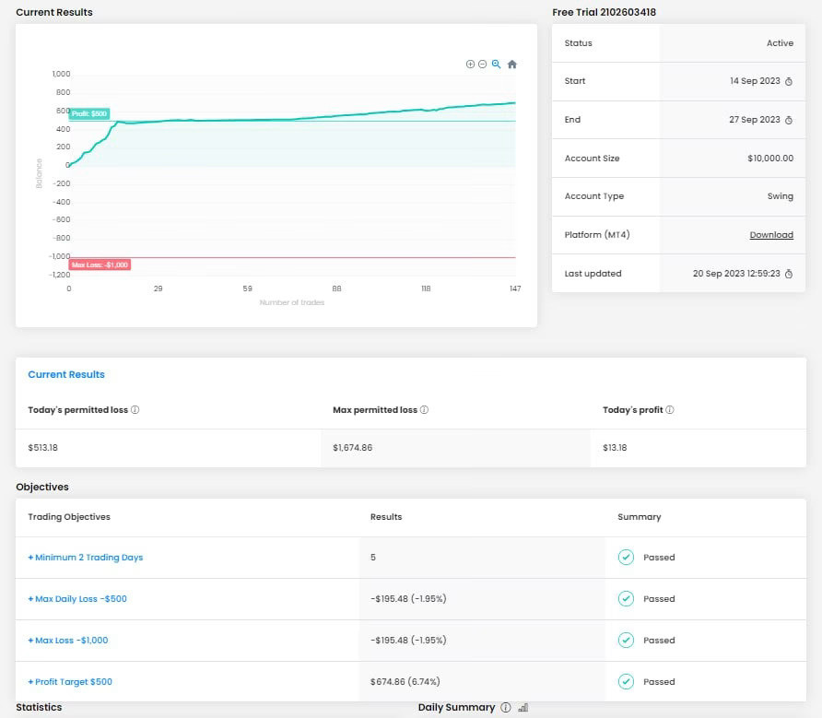This screenshot has width=822, height=718.
Task: Click the blue Current Results heading link
Action: [x=66, y=375]
